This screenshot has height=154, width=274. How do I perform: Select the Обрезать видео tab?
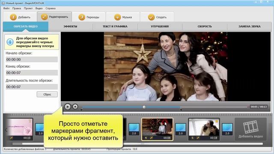[x=26, y=27]
